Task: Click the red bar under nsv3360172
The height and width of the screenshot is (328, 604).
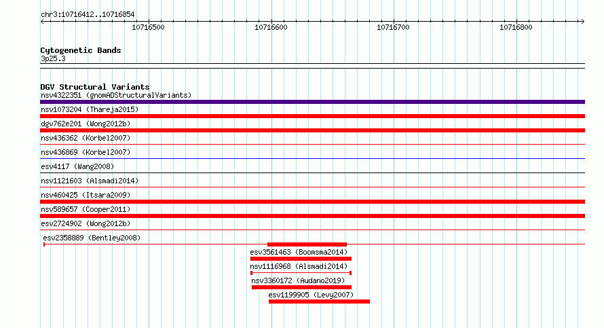Action: pyautogui.click(x=301, y=287)
